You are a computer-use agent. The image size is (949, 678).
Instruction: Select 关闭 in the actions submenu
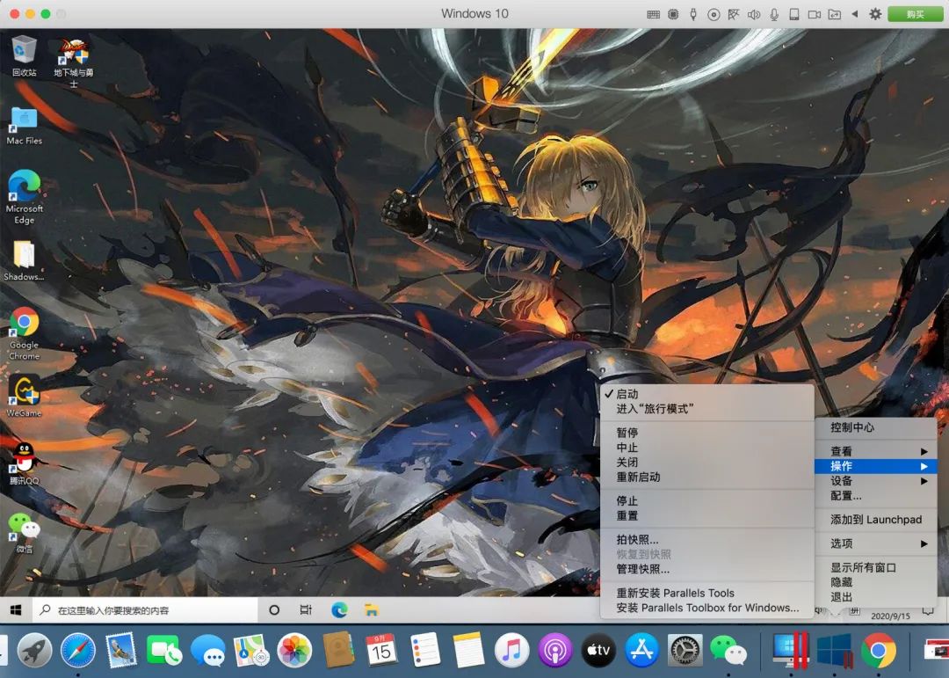coord(706,463)
